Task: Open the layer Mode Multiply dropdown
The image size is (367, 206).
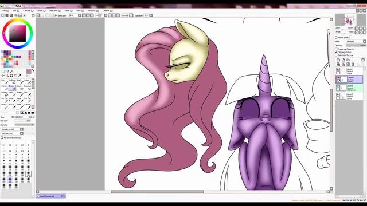Action: (356, 41)
